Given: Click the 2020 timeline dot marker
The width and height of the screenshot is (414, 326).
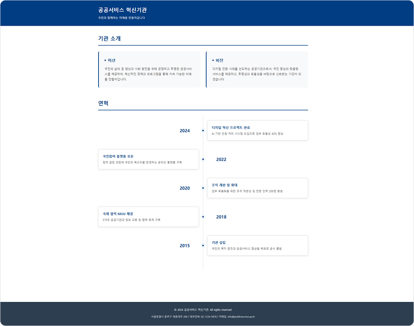Looking at the screenshot, I should 203,188.
